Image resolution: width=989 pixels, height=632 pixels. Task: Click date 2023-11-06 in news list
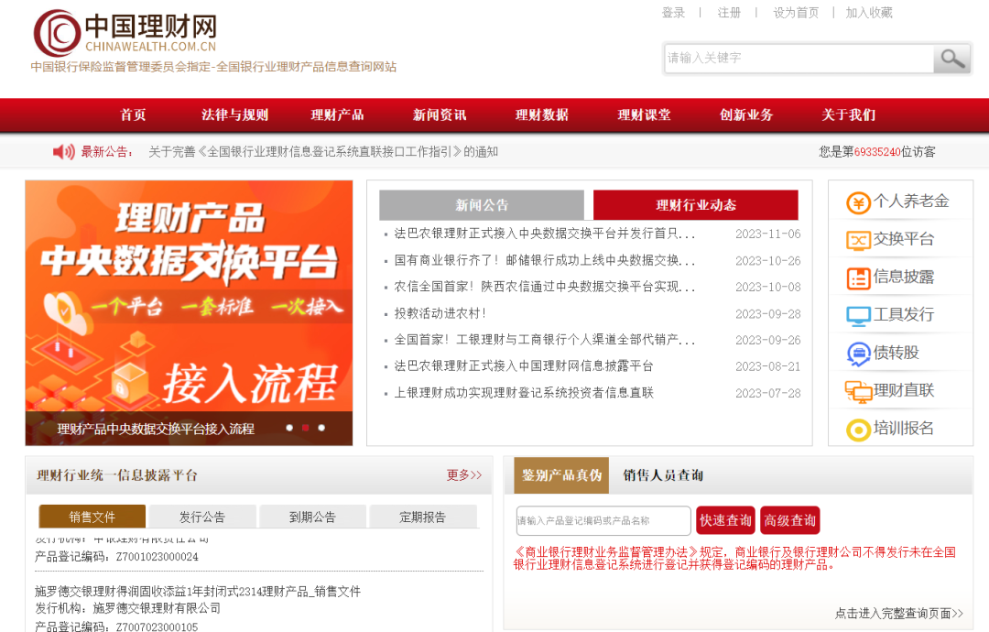point(767,234)
